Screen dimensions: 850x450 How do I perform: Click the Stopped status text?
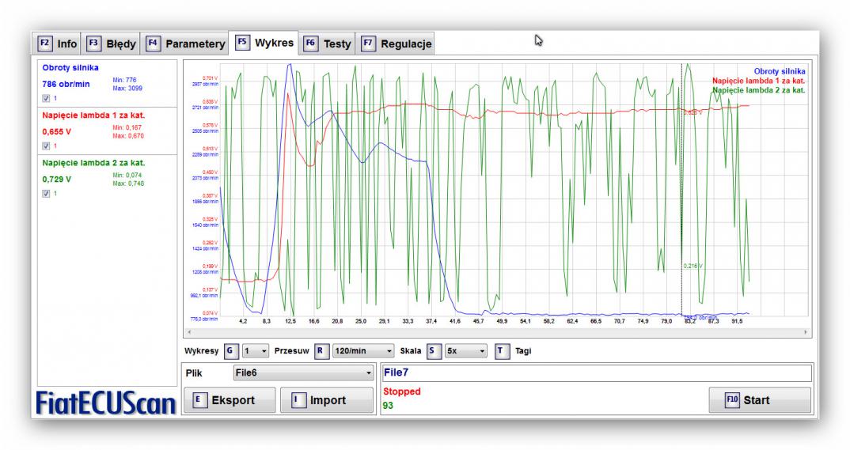pyautogui.click(x=402, y=391)
